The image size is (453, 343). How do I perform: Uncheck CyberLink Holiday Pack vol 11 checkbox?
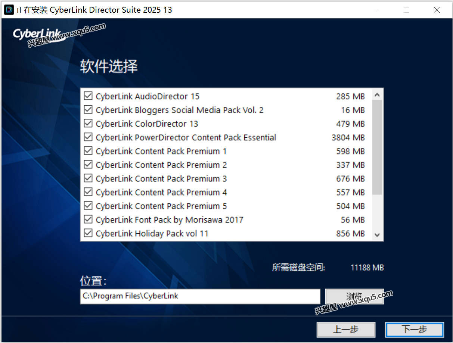(x=88, y=233)
